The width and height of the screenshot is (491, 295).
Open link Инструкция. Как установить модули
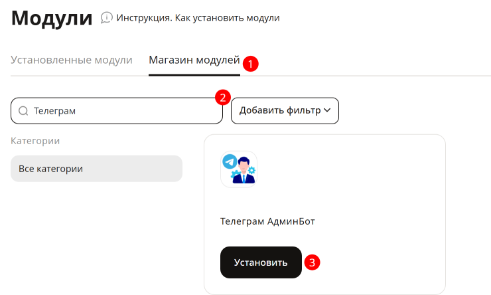tap(198, 18)
